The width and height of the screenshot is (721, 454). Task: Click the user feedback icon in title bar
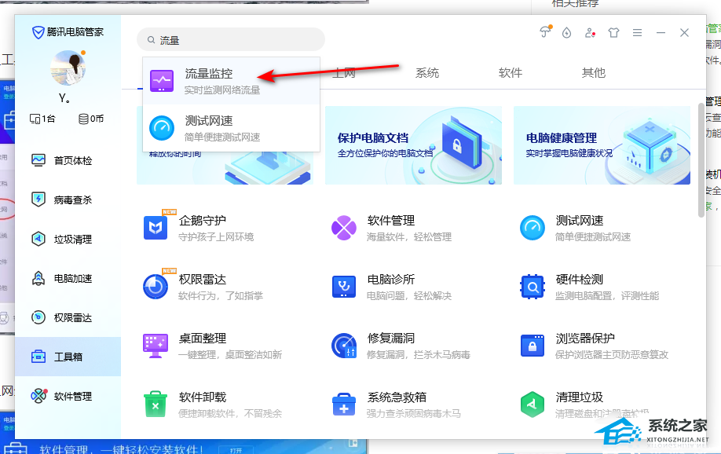tap(590, 33)
